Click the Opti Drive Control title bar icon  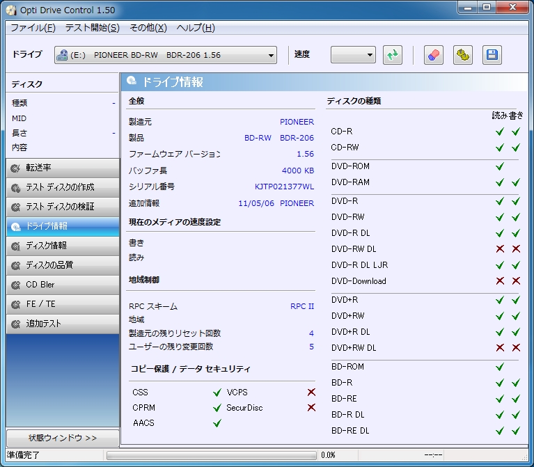tap(11, 10)
